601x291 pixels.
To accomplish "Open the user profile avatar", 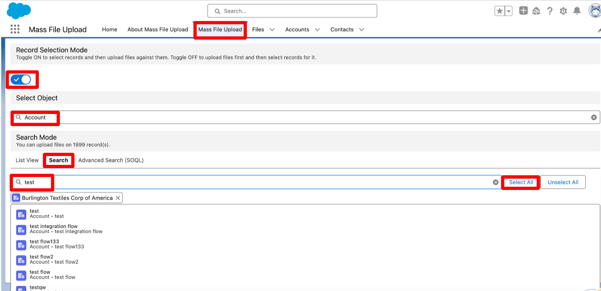I will [x=594, y=11].
